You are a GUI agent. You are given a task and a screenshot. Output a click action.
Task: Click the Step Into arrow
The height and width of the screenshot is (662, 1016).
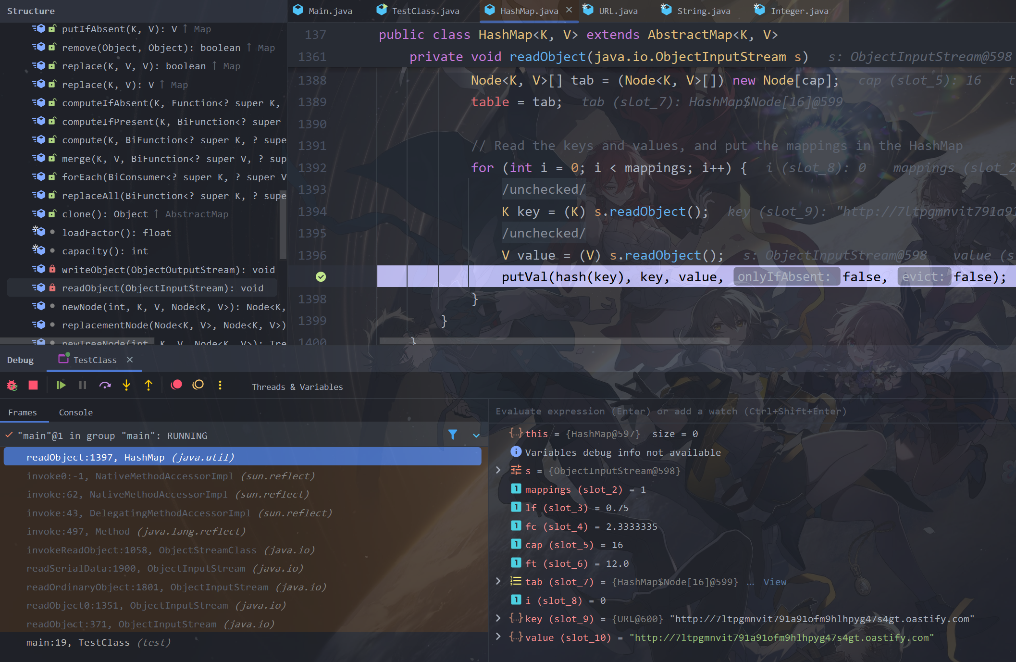click(126, 385)
